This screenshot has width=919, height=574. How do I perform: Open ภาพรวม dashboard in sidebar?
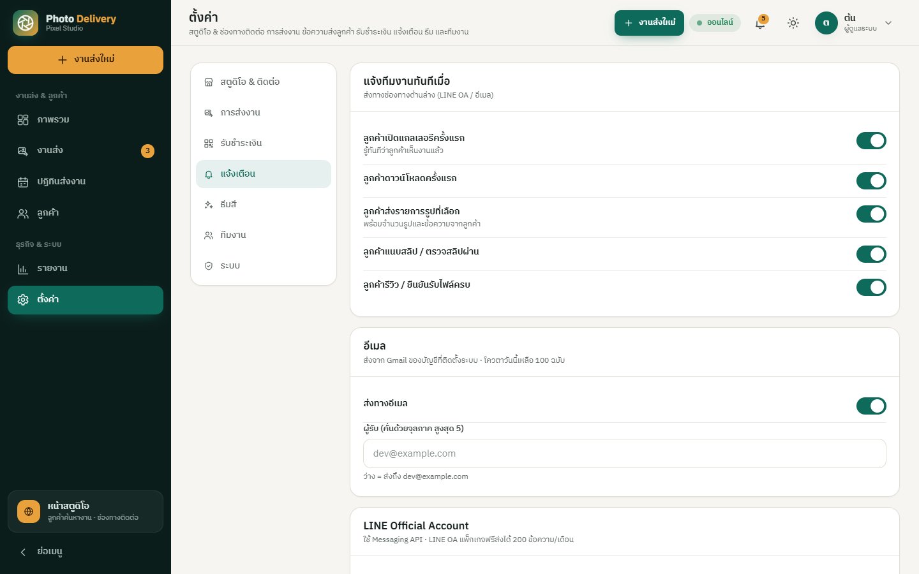pos(86,120)
